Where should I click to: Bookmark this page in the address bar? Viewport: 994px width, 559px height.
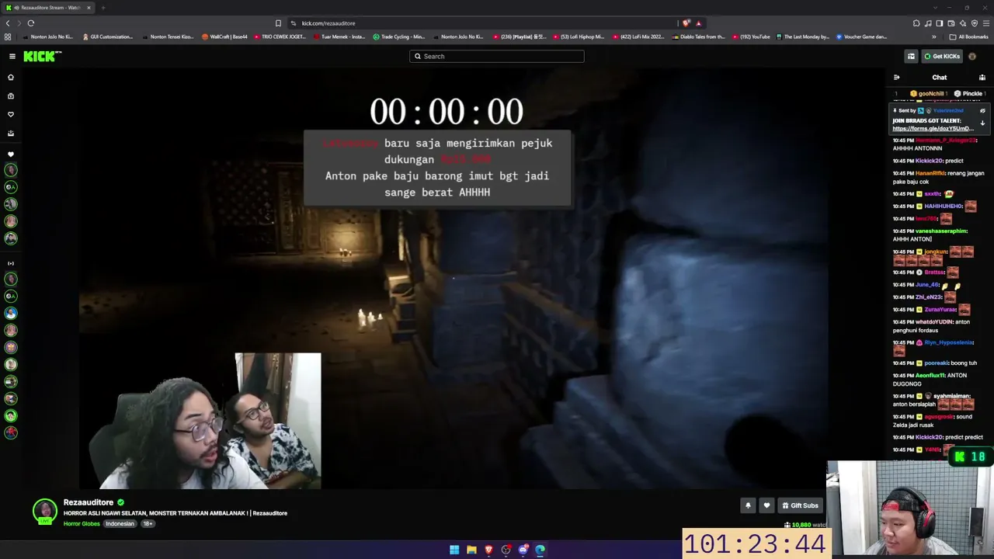[278, 23]
